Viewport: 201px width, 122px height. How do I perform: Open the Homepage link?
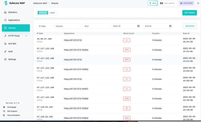coord(12,107)
